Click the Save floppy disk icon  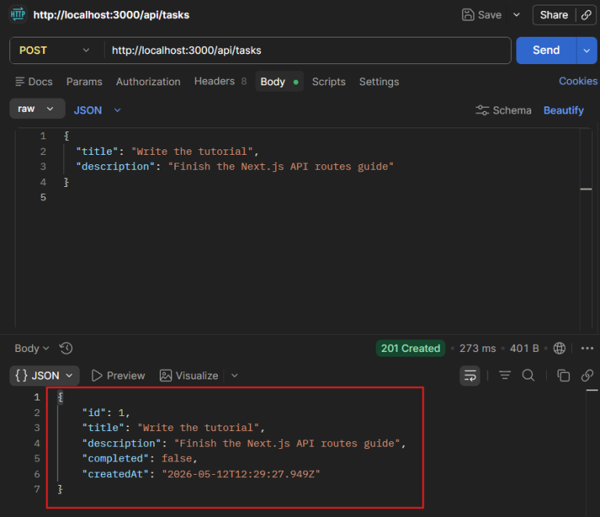point(468,15)
